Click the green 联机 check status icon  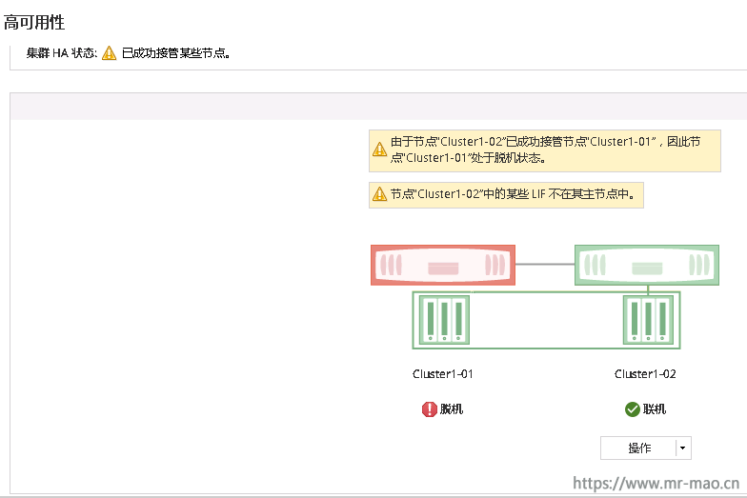coord(633,409)
